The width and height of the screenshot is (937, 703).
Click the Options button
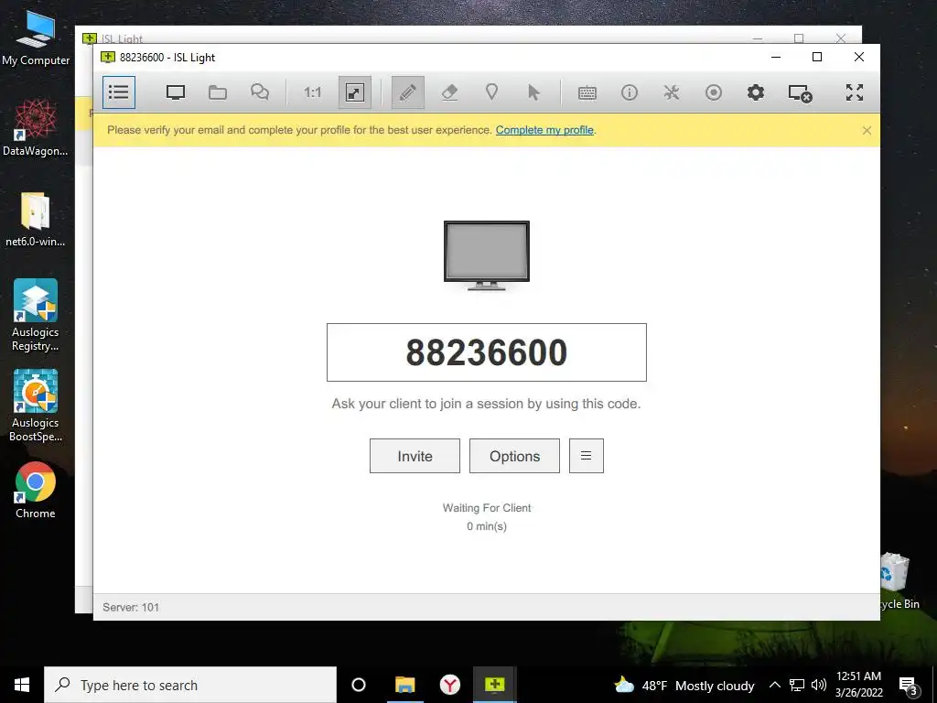click(x=514, y=456)
